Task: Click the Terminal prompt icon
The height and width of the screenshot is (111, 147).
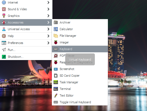Action: pyautogui.click(x=56, y=89)
